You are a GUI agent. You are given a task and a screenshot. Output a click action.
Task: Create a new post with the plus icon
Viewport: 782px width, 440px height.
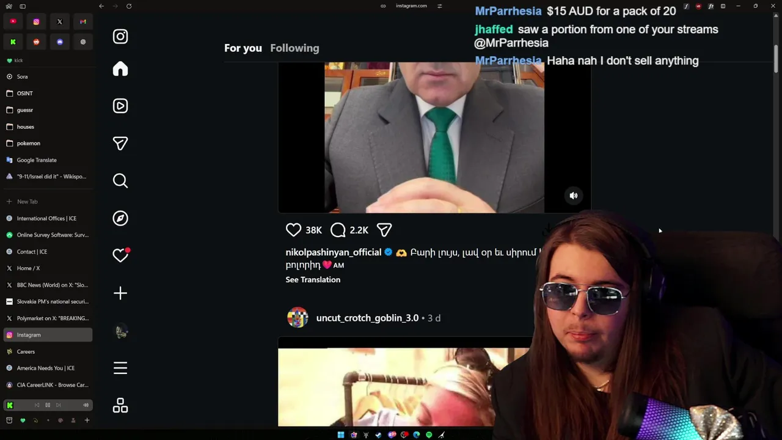tap(120, 293)
